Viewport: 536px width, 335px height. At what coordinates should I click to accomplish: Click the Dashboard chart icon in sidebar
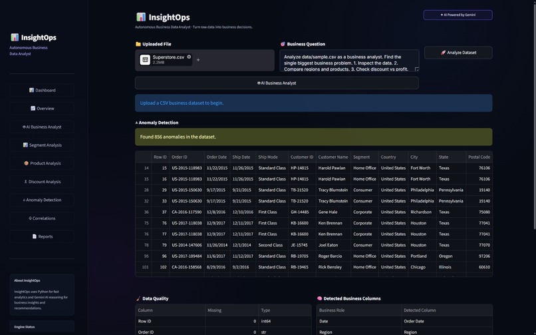pyautogui.click(x=31, y=91)
